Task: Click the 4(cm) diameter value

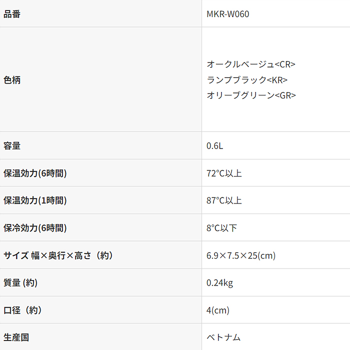Action: pyautogui.click(x=217, y=310)
